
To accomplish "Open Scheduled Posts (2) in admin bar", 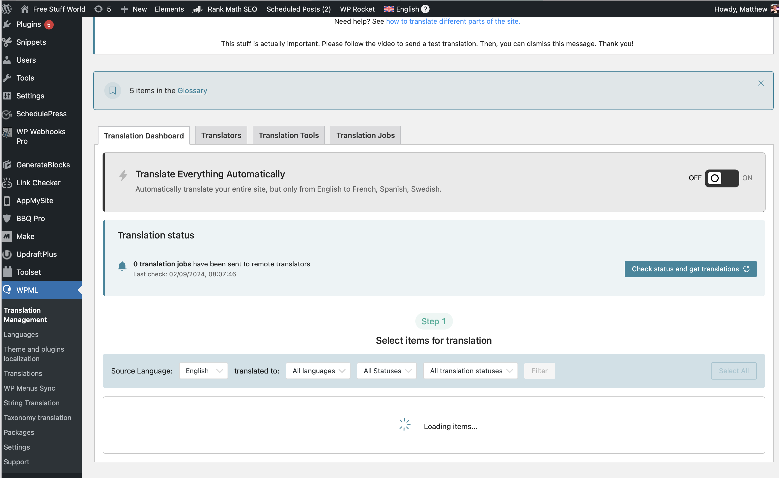I will pyautogui.click(x=299, y=9).
